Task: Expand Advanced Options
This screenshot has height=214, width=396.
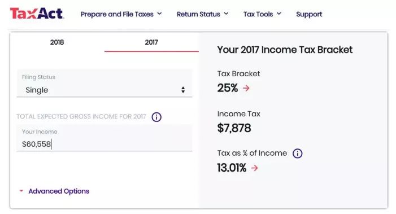Action: 59,191
